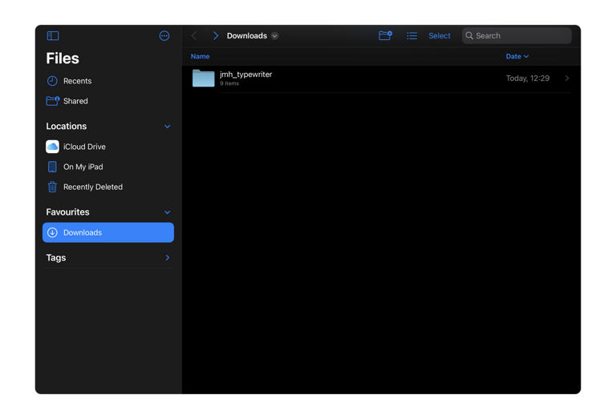The image size is (616, 419).
Task: Click the Tags section heading
Action: tap(56, 258)
